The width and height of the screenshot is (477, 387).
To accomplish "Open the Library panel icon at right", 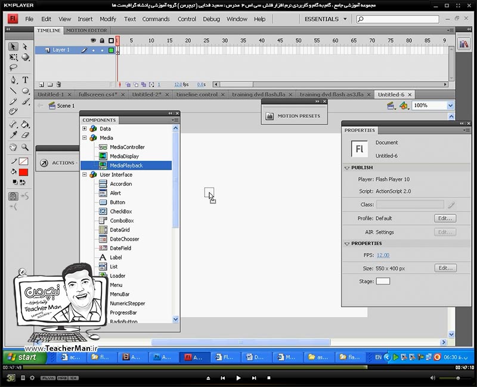I will click(x=464, y=44).
